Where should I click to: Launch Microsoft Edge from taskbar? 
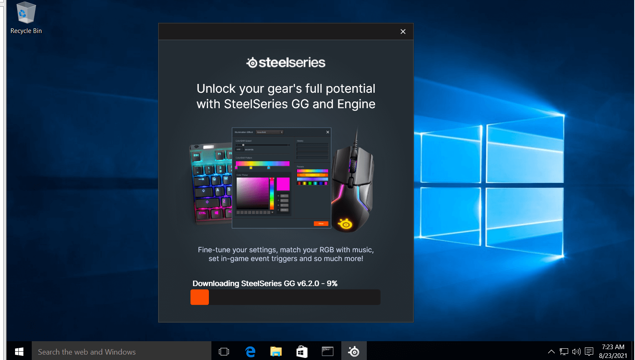point(250,352)
